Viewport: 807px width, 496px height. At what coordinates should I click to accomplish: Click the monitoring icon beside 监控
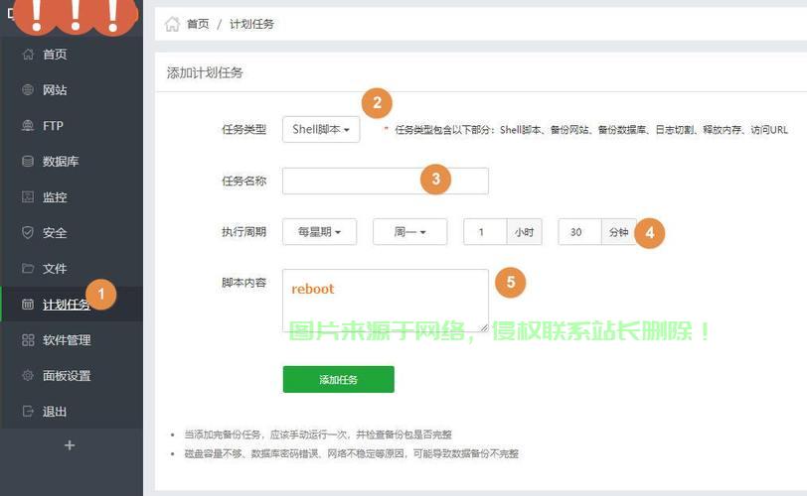click(28, 196)
